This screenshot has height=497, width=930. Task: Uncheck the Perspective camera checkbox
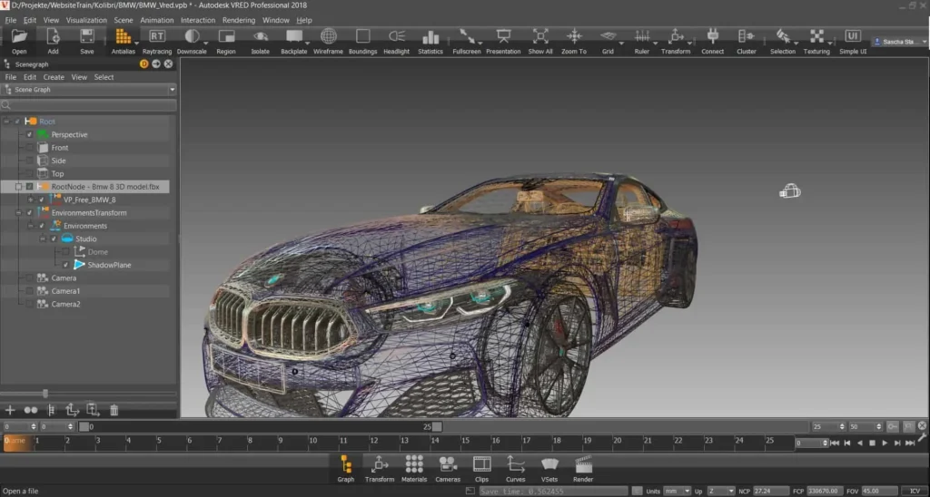[29, 134]
